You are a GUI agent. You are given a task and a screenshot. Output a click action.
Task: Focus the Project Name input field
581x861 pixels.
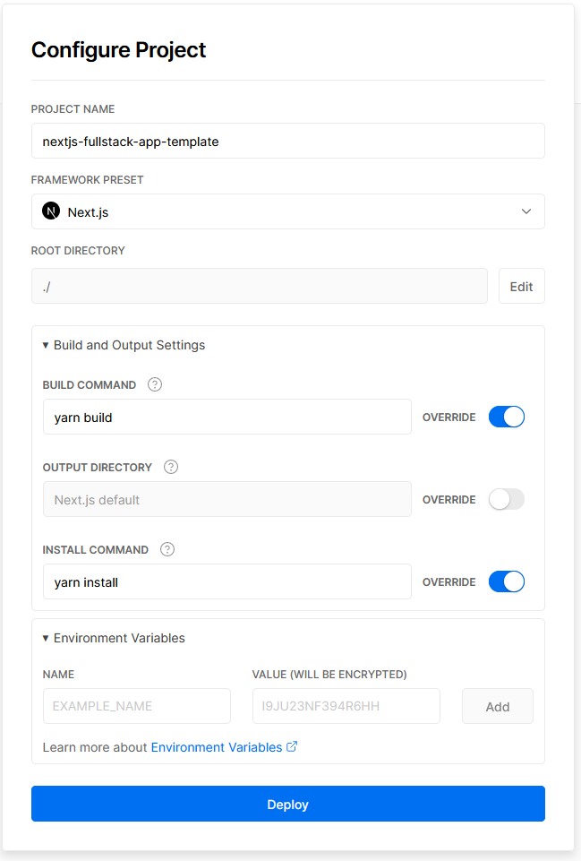point(287,142)
